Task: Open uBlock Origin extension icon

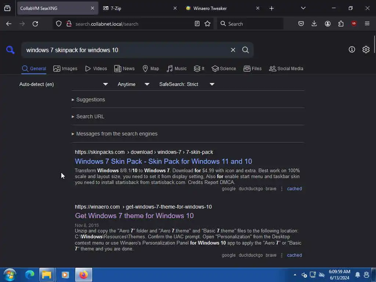Action: [354, 23]
